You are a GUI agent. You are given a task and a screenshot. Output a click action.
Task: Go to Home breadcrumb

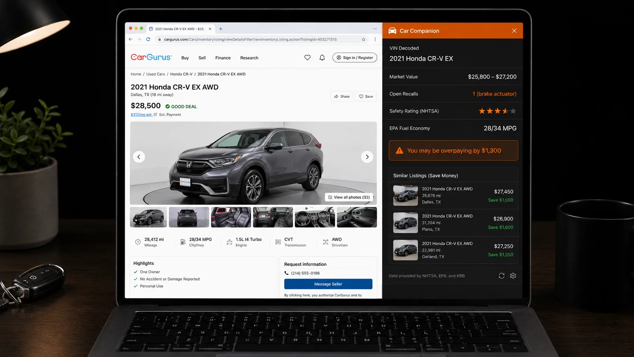click(x=136, y=74)
